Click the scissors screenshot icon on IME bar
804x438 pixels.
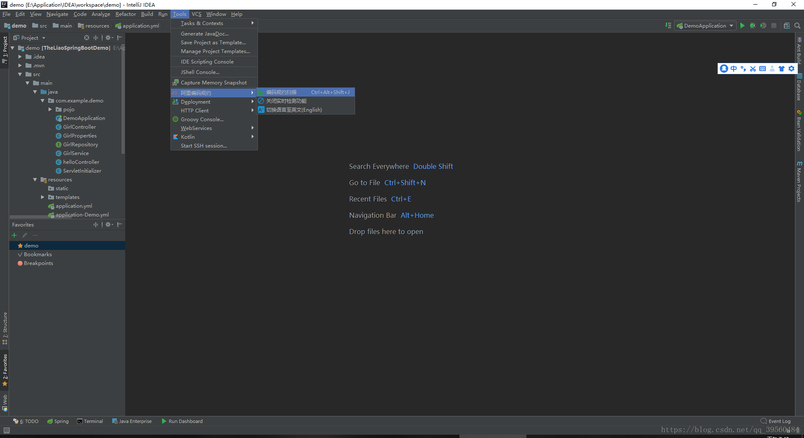(x=753, y=69)
